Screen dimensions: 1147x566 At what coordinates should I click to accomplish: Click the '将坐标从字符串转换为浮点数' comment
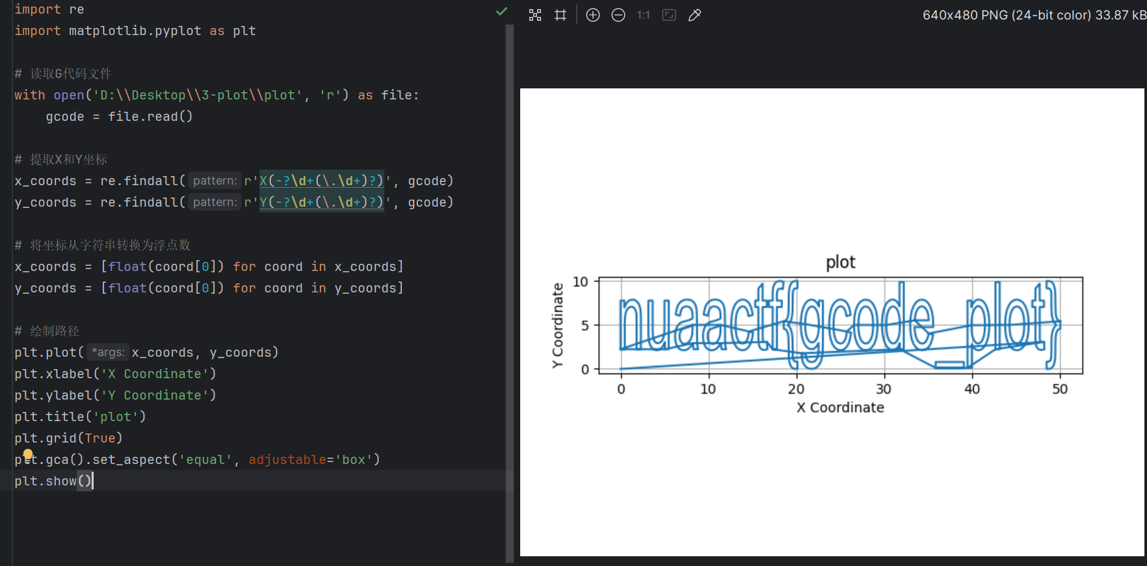click(x=103, y=245)
